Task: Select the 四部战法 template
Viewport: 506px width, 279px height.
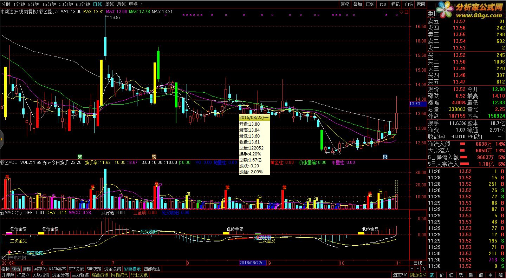Action: [152, 269]
